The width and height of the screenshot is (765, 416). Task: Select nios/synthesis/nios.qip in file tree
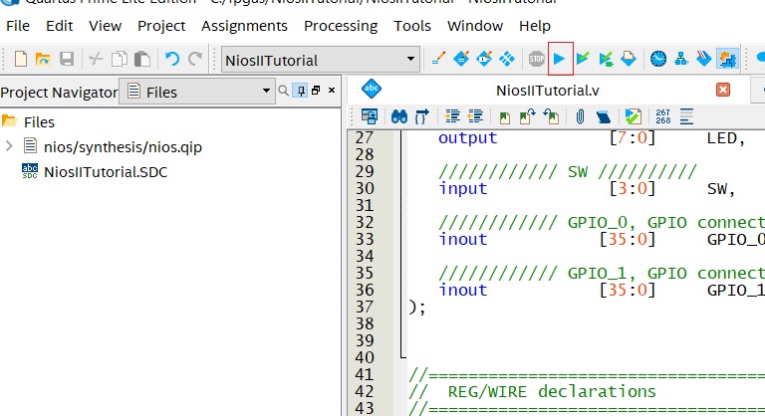[123, 147]
